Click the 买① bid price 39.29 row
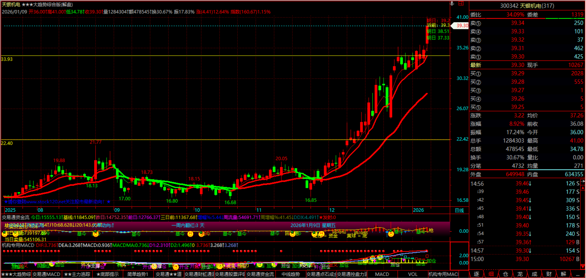 click(526, 74)
